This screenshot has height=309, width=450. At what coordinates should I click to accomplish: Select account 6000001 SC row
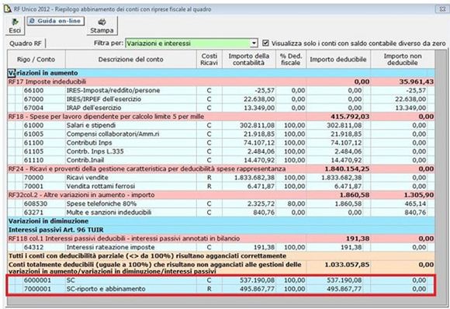pos(221,280)
